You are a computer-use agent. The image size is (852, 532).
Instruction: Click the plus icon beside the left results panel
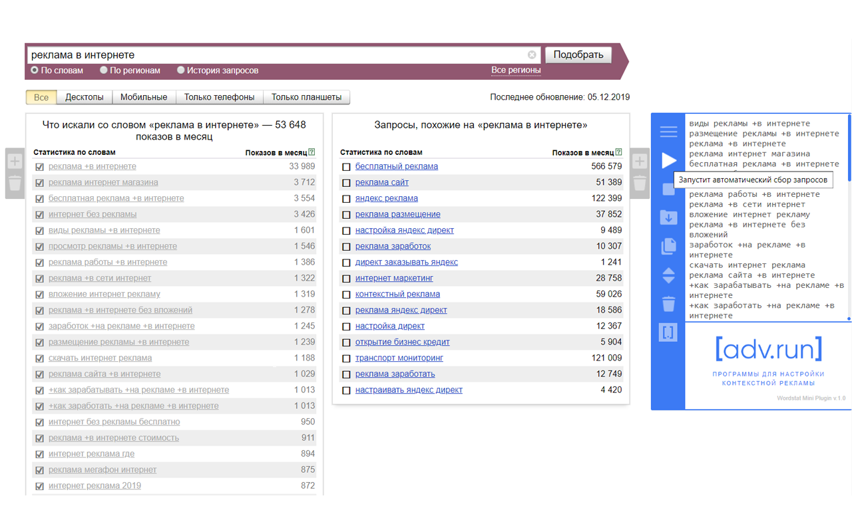pos(15,161)
